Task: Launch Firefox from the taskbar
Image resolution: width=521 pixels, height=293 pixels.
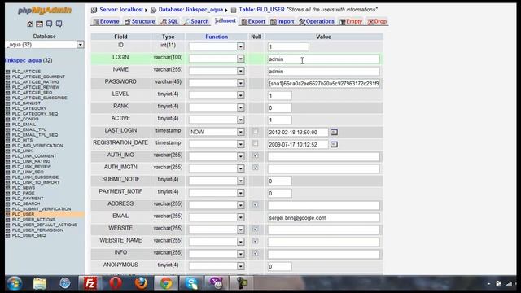Action: click(141, 283)
